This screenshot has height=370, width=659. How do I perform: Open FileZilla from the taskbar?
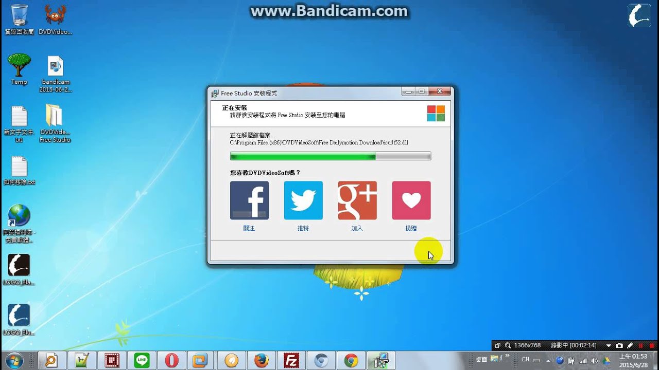[291, 360]
